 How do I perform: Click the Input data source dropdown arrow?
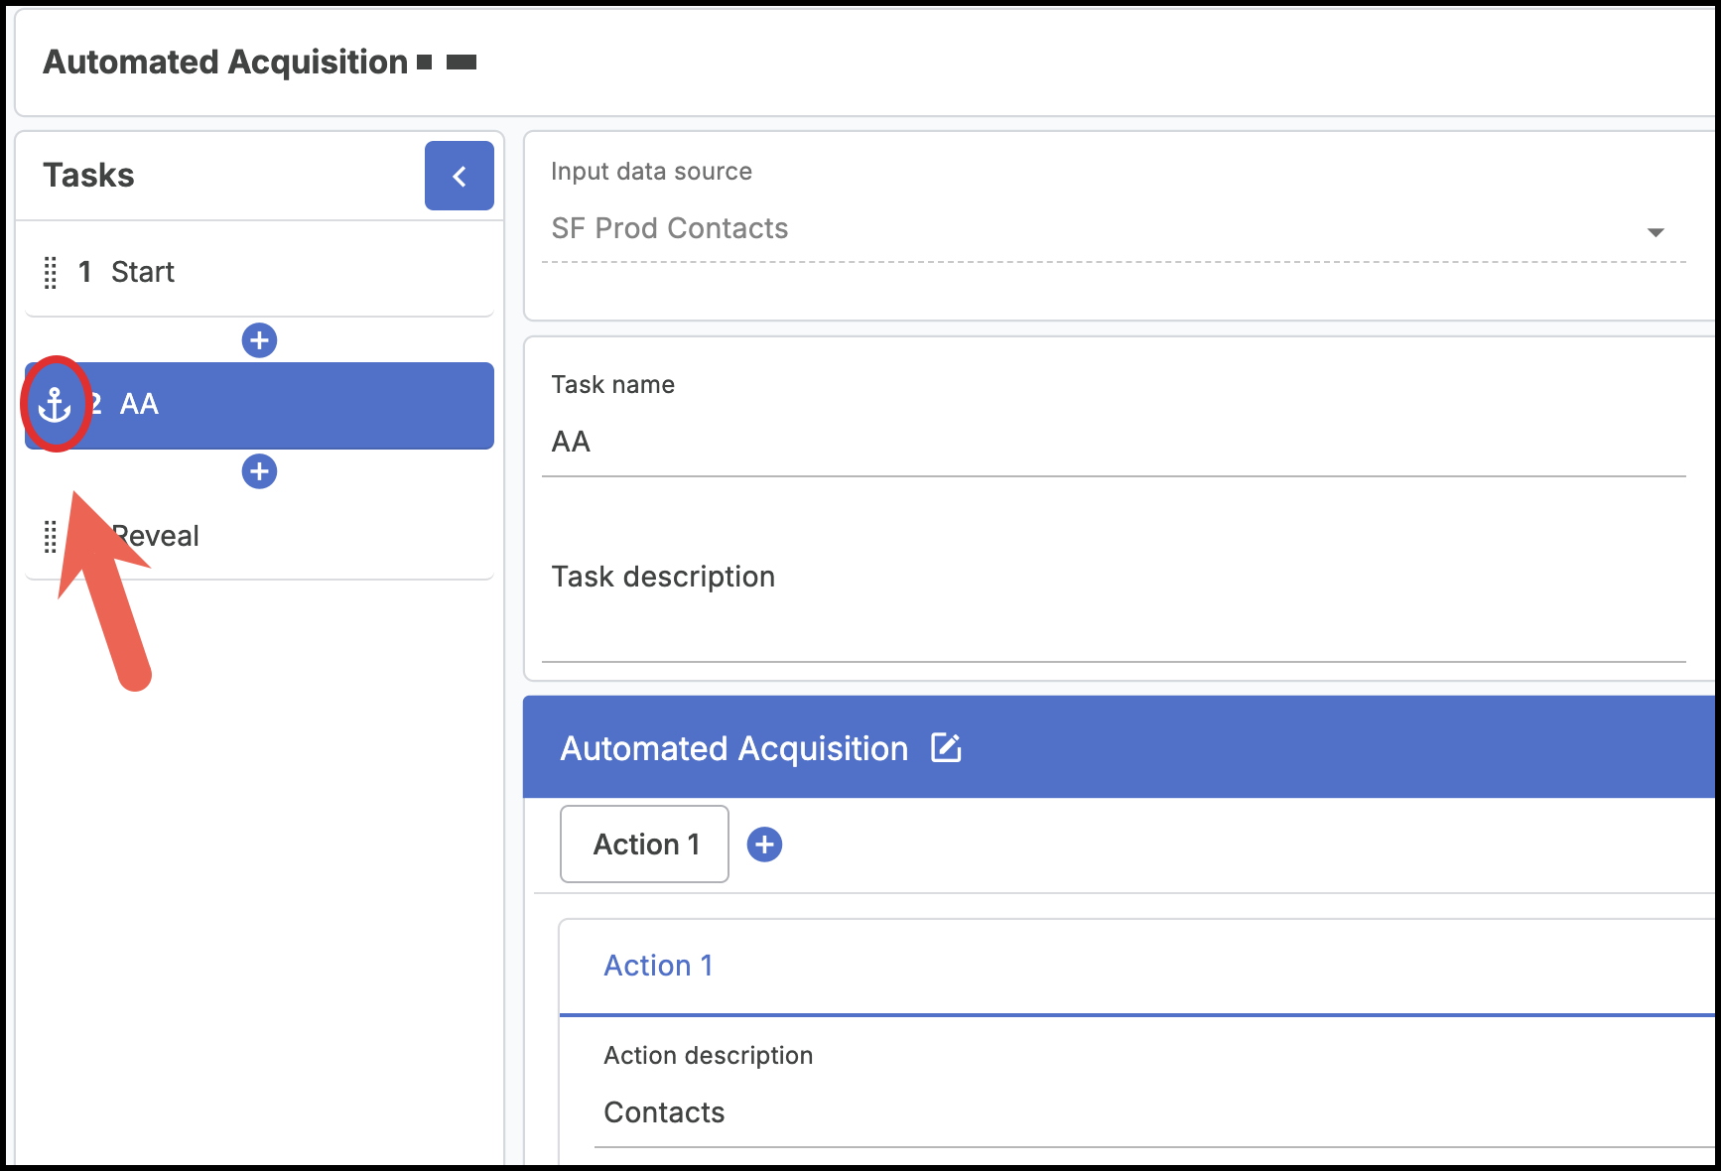click(x=1655, y=231)
